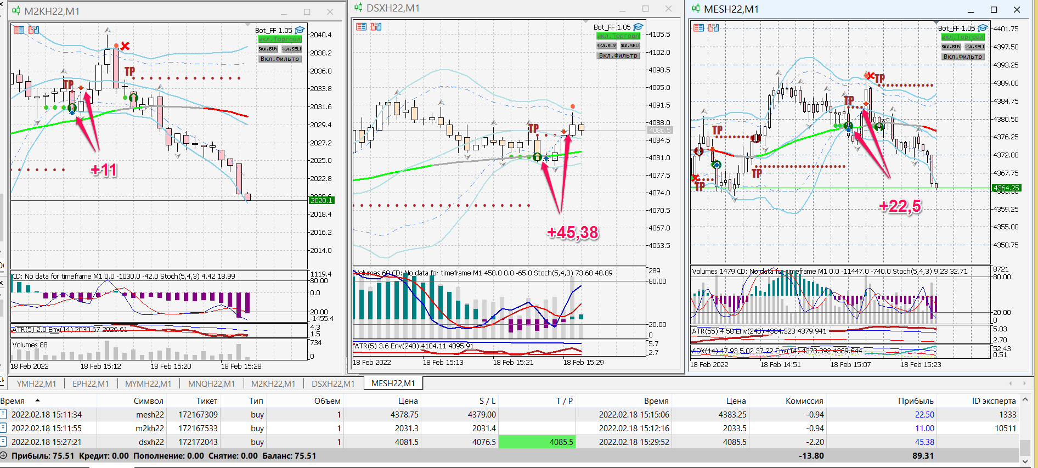Open the trade panel icon in DSXH22 chart
This screenshot has height=468, width=1038.
click(361, 26)
